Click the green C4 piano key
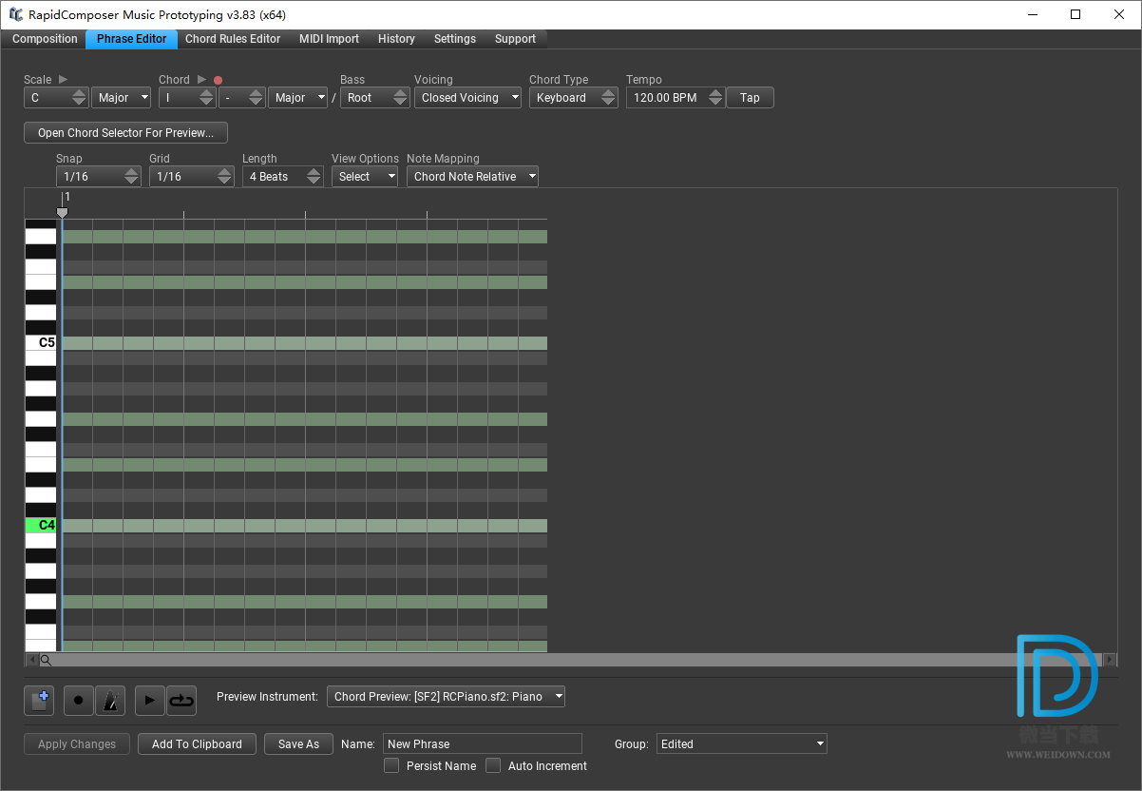 [41, 525]
